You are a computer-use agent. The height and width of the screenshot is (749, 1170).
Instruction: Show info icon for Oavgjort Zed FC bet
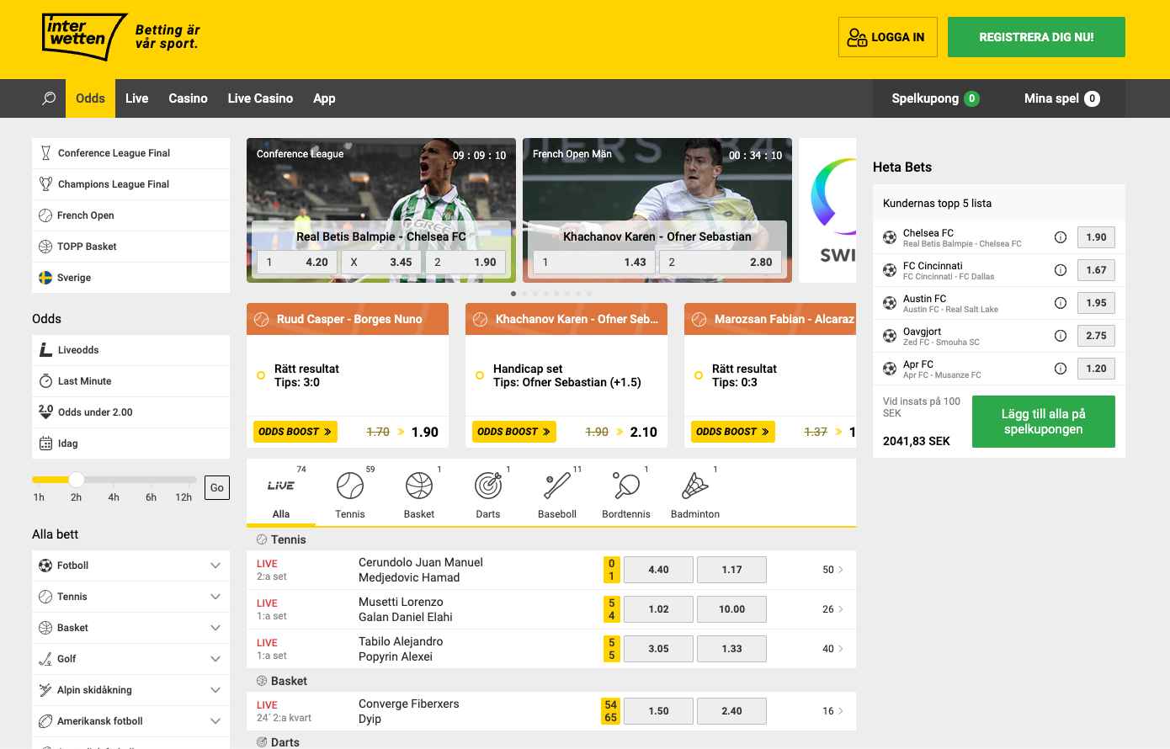point(1061,336)
